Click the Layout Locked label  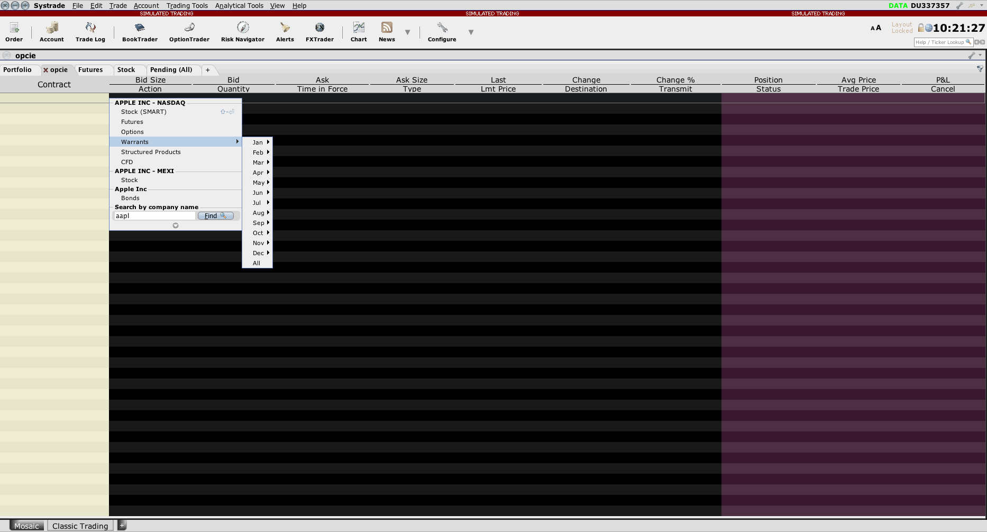(902, 28)
